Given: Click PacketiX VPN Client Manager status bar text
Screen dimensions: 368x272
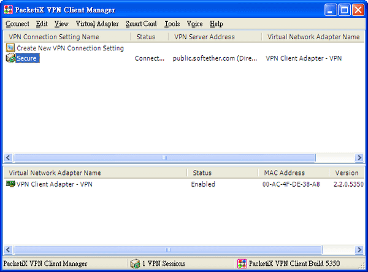Looking at the screenshot, I should point(45,263).
